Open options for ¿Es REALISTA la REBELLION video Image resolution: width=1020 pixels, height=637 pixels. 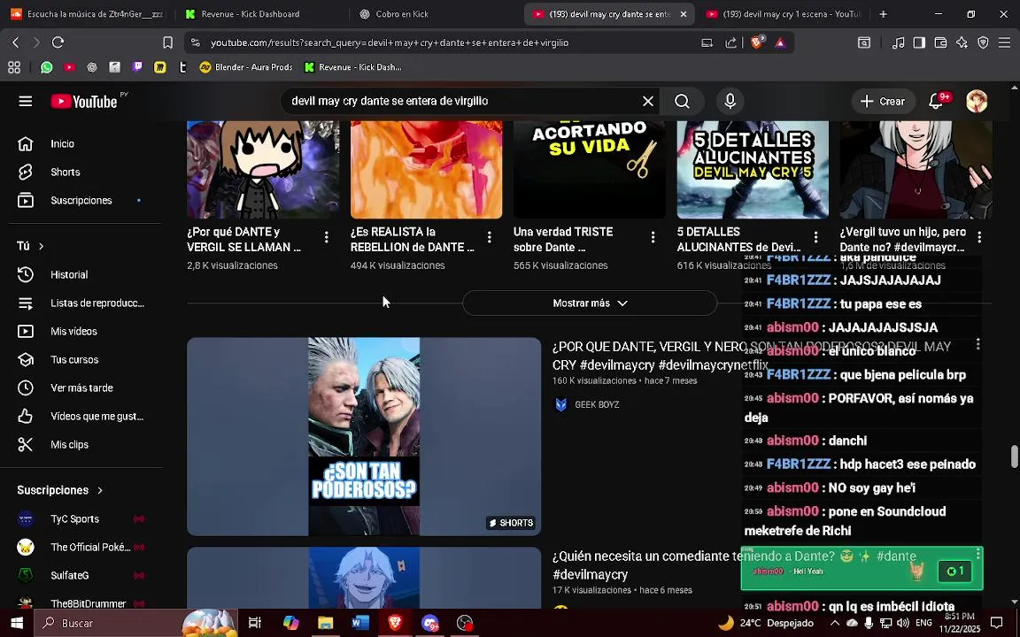489,238
